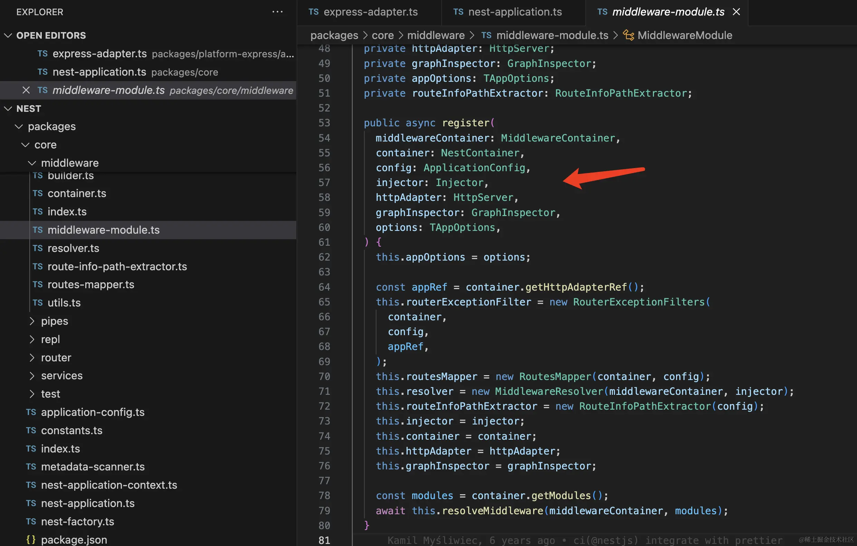
Task: Open nest-application.ts in core folder tree
Action: [x=148, y=503]
